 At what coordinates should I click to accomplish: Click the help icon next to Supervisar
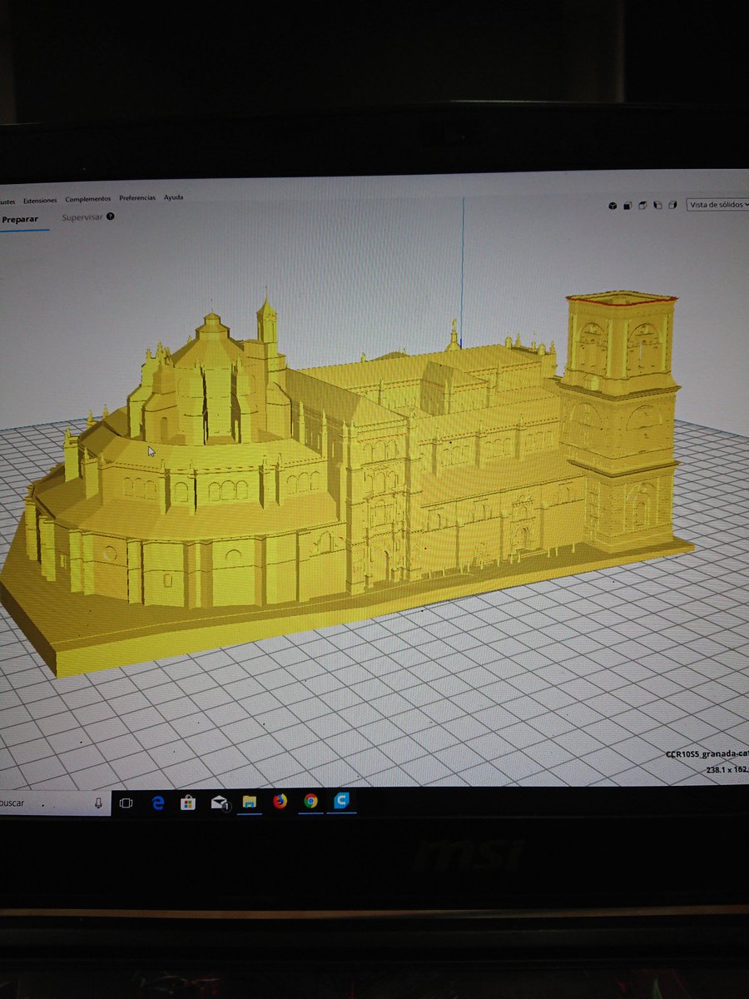click(x=111, y=216)
